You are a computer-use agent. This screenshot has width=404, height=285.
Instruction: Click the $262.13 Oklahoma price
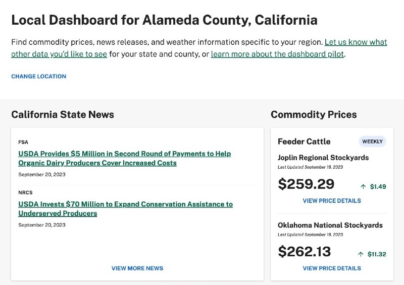[305, 251]
